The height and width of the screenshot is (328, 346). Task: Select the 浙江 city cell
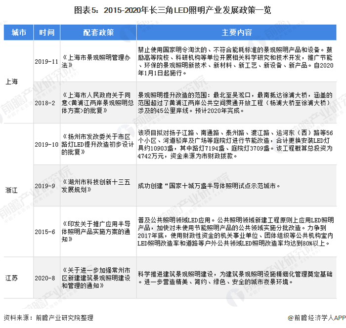tap(11, 190)
